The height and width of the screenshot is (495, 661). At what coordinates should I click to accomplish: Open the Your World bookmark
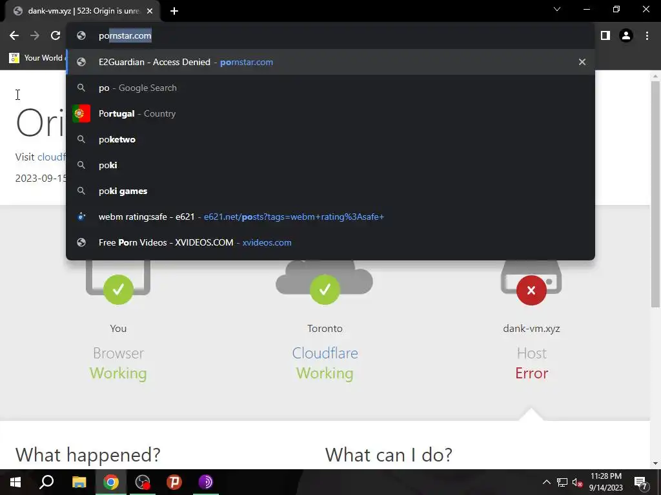(x=36, y=57)
